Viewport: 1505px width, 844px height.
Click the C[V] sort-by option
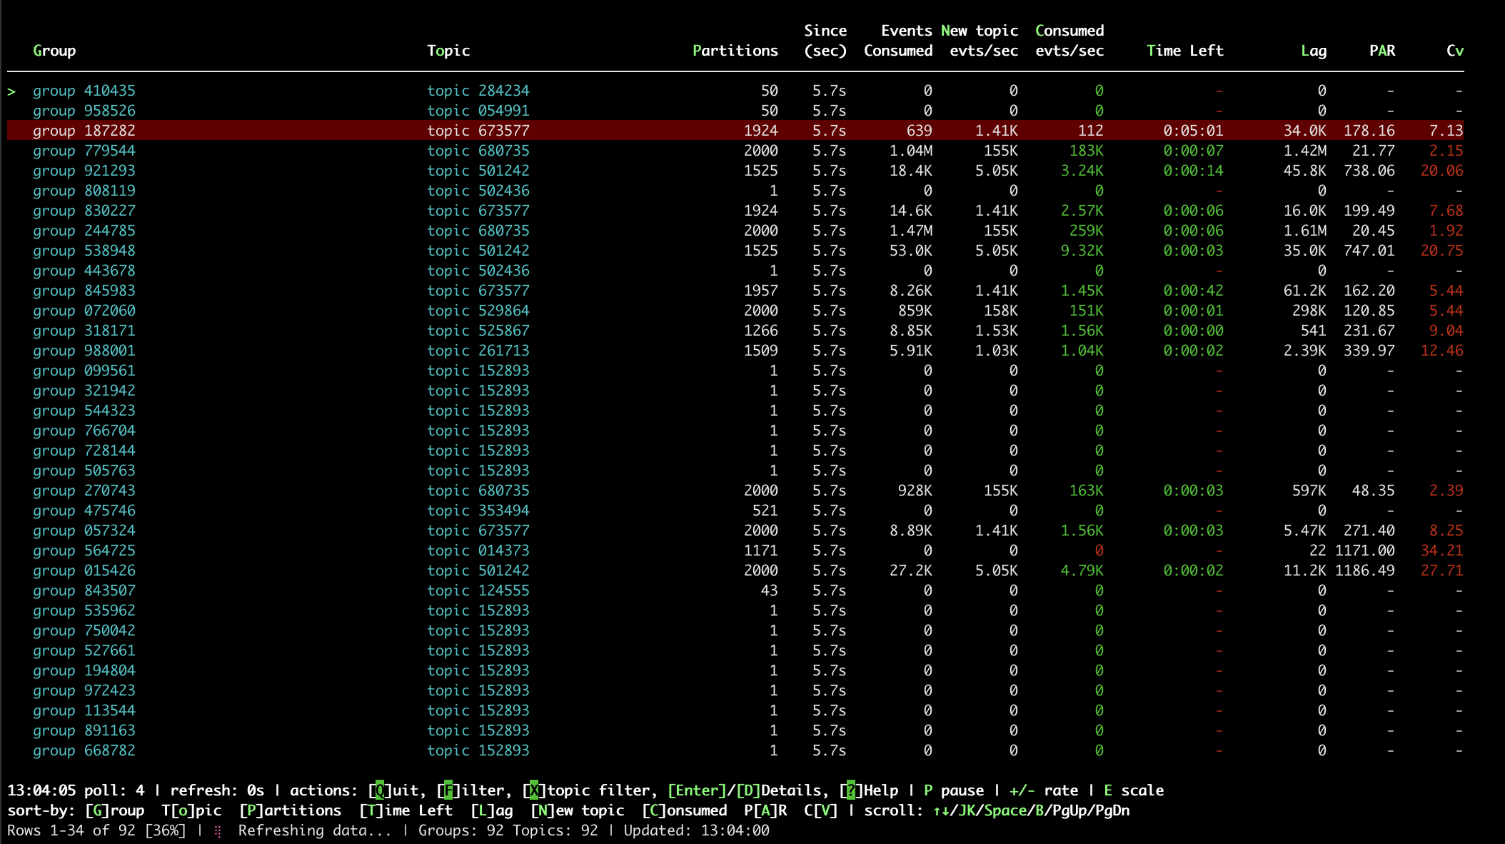[820, 810]
